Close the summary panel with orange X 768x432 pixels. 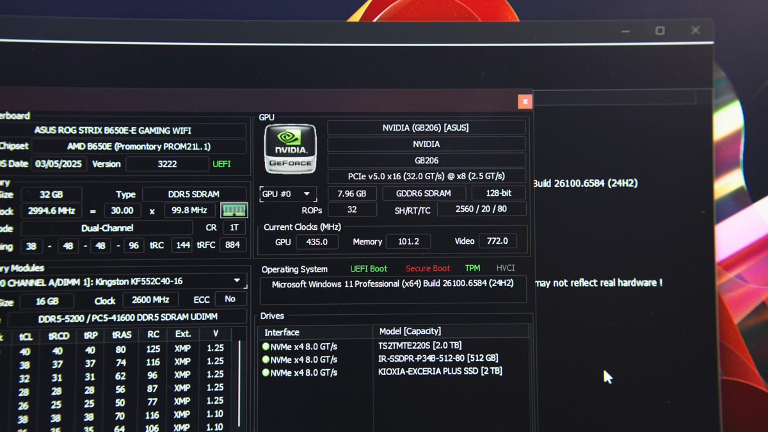(x=525, y=101)
